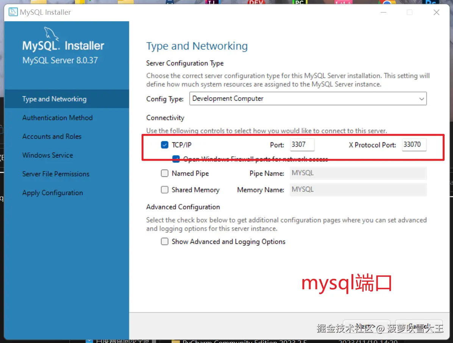
Task: Click the Memory Name field
Action: pyautogui.click(x=358, y=190)
